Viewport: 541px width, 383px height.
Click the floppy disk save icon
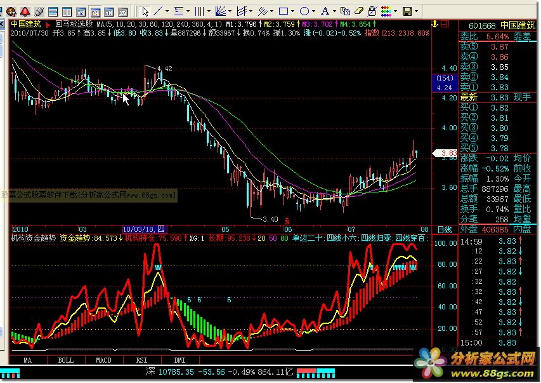[x=407, y=11]
